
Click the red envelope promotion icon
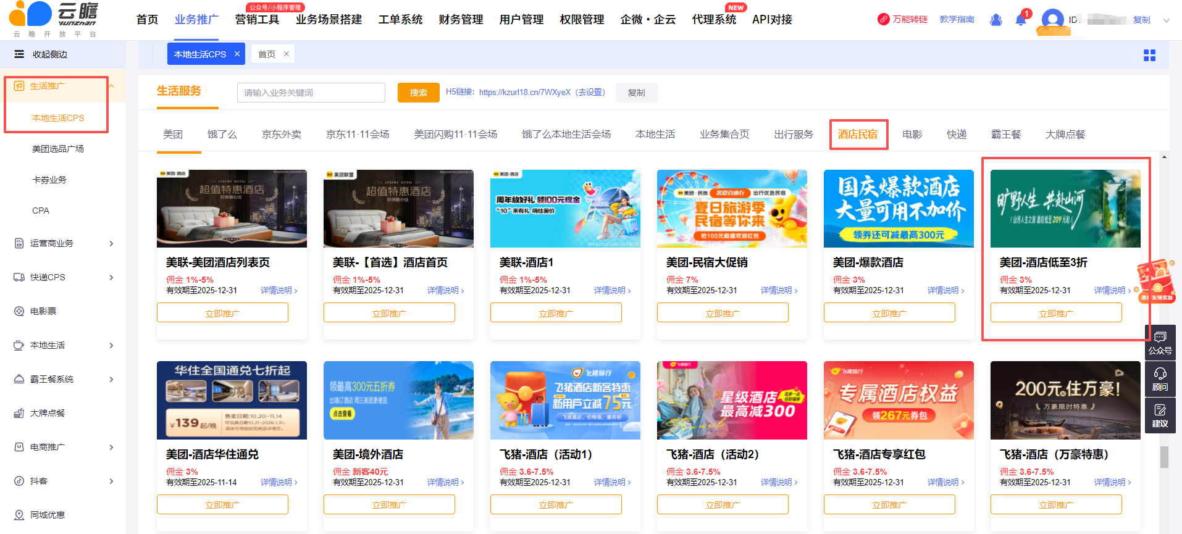click(1156, 281)
